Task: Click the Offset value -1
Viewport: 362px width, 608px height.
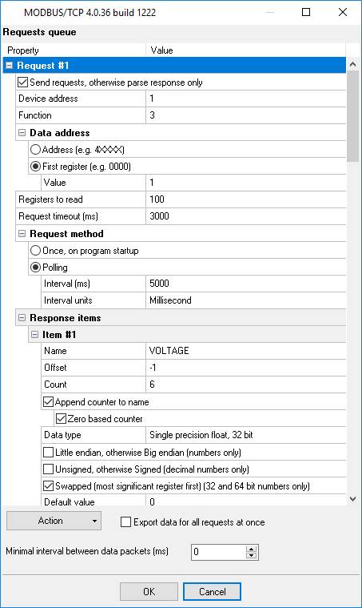Action: pos(246,368)
